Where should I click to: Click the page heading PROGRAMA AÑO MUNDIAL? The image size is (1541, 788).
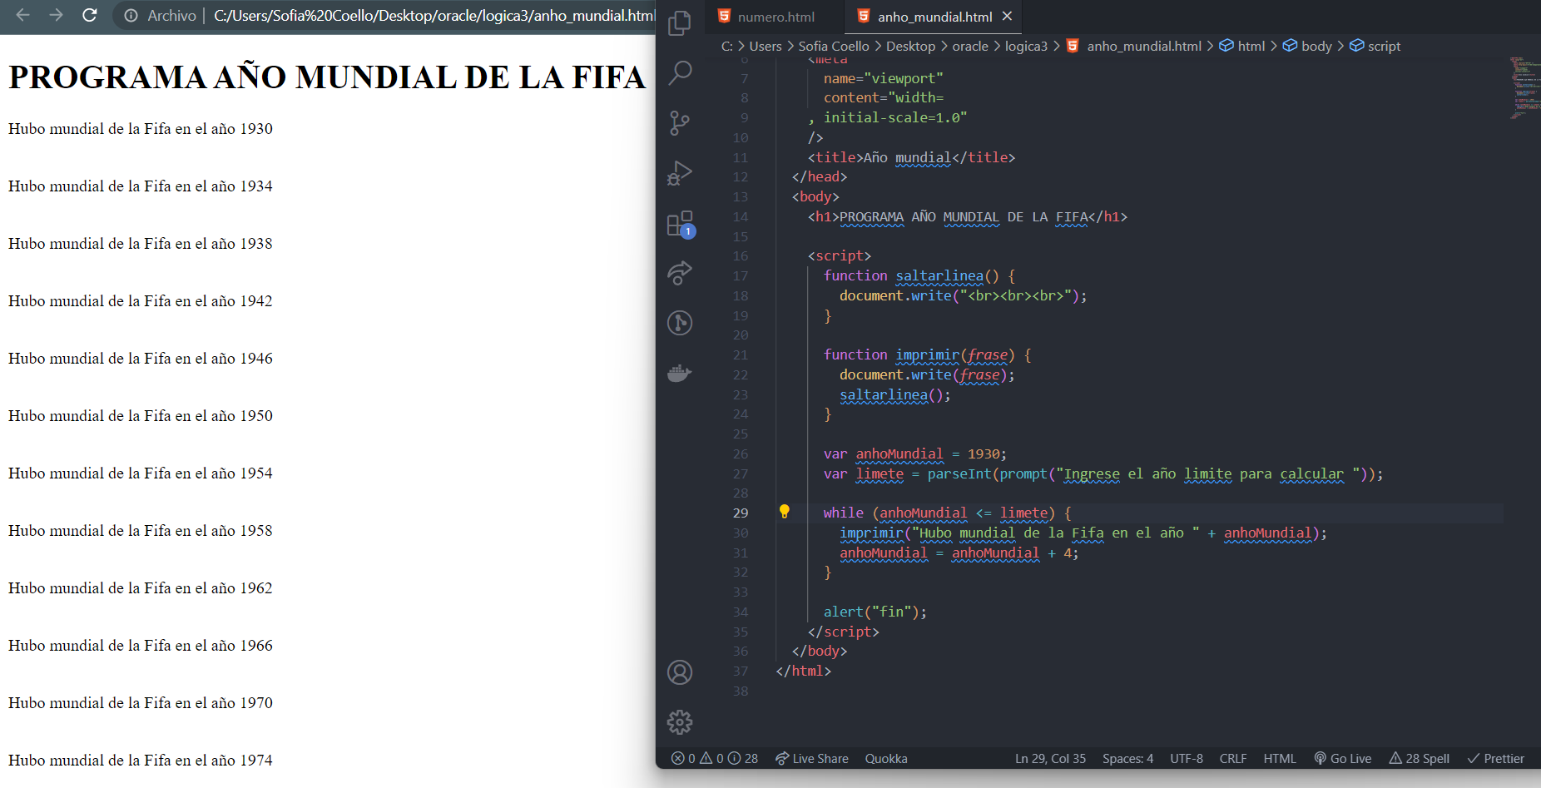tap(326, 77)
